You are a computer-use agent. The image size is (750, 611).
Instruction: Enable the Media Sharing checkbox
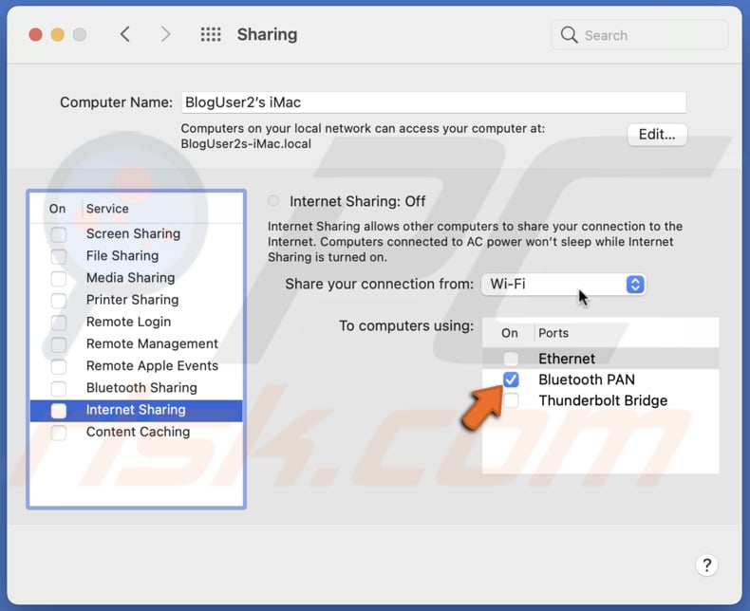(59, 278)
